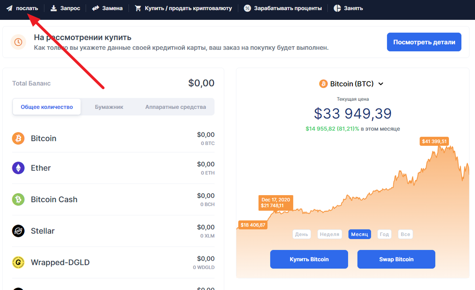Set chart range to Неделя
Viewport: 475px width, 290px height.
[329, 234]
